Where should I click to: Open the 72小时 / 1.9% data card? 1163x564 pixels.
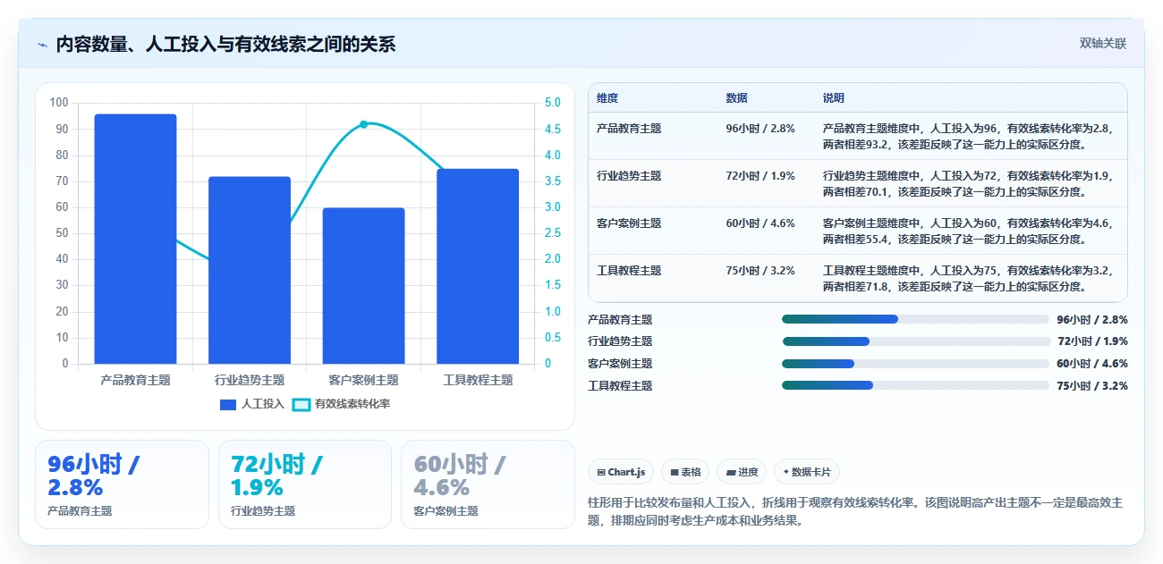pos(305,484)
